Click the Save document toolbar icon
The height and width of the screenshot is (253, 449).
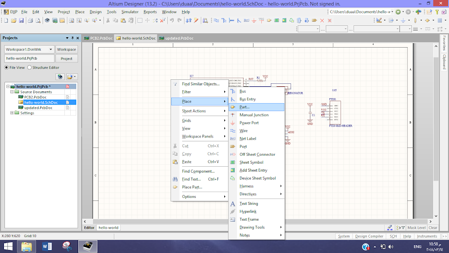[x=21, y=20]
